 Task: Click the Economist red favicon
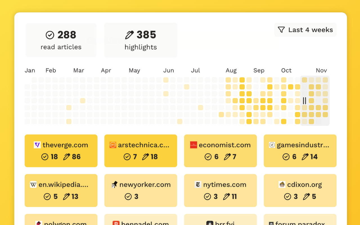coord(193,145)
